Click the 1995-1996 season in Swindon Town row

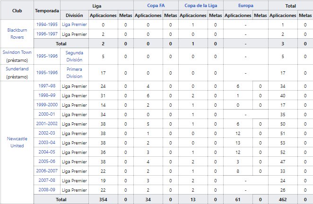47,56
